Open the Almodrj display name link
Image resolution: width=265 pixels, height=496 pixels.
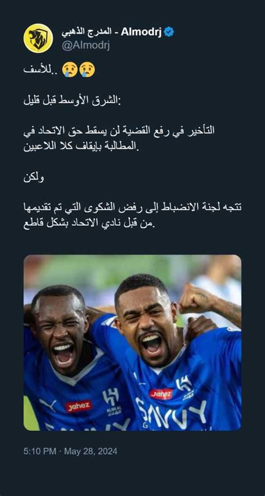point(111,32)
